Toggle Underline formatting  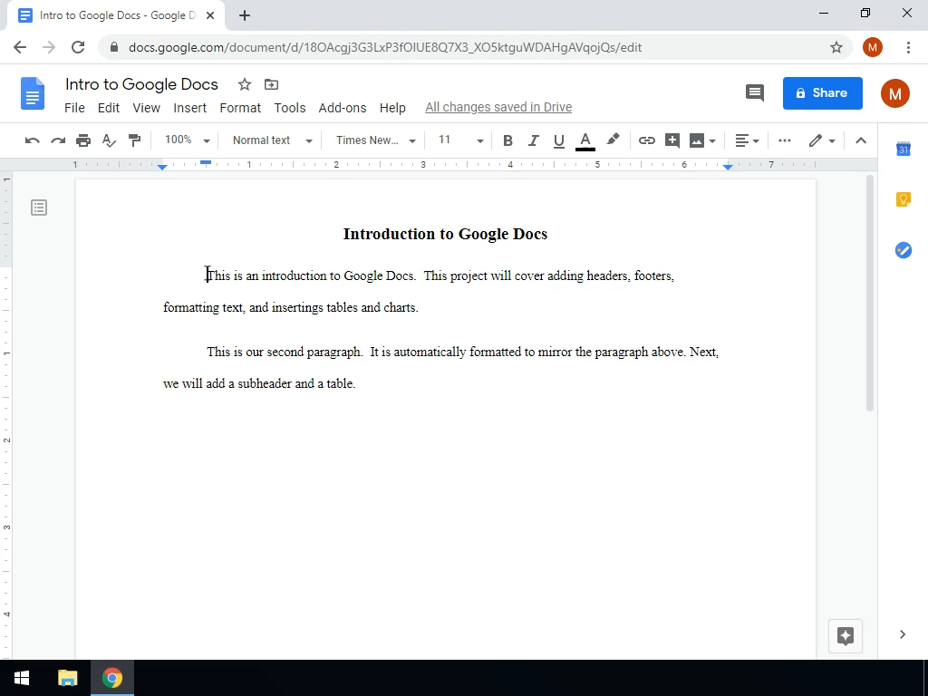(558, 140)
